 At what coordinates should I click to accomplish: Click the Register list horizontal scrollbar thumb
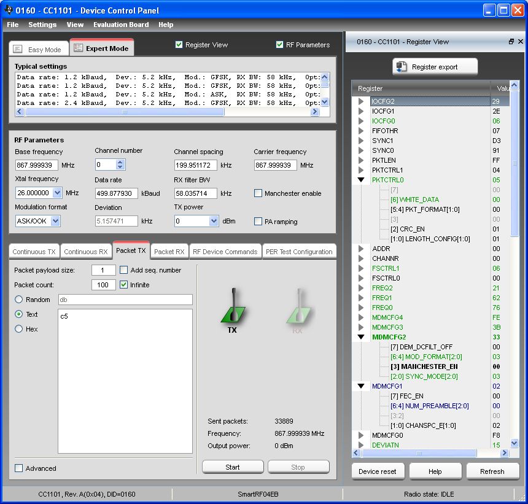[x=419, y=453]
